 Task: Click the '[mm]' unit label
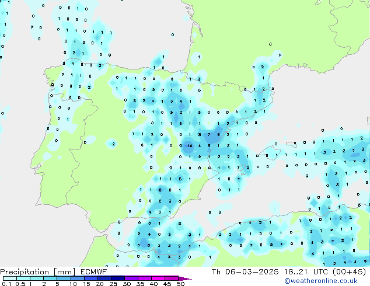click(64, 272)
